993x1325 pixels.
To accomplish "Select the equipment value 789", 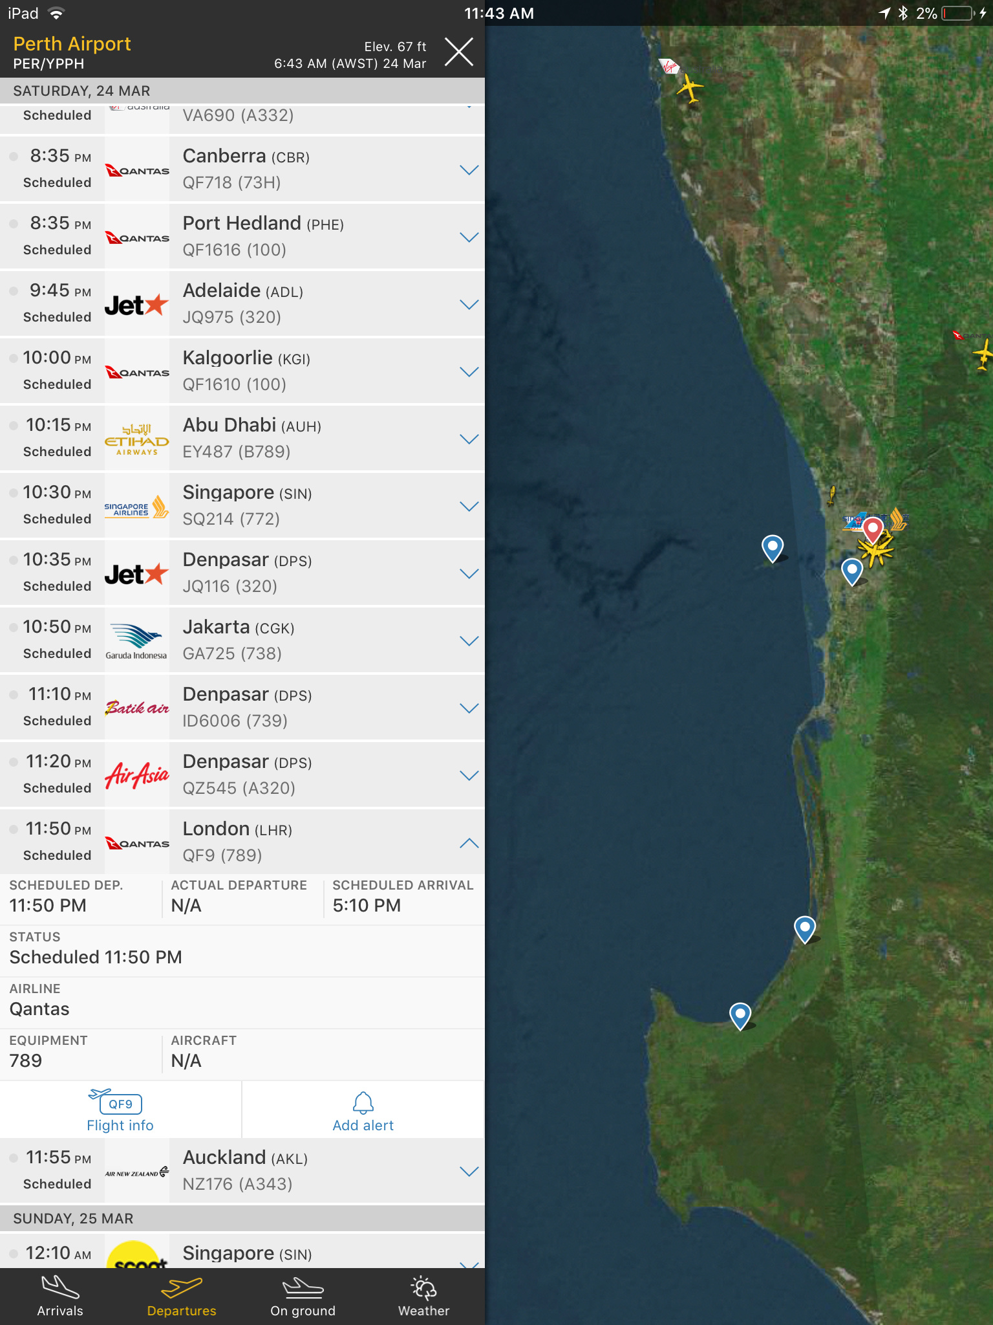I will click(26, 1060).
